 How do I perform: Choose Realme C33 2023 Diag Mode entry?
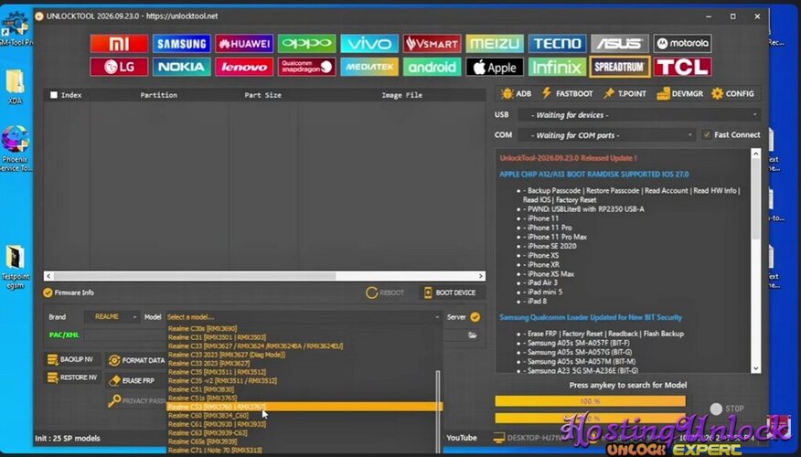(x=226, y=355)
